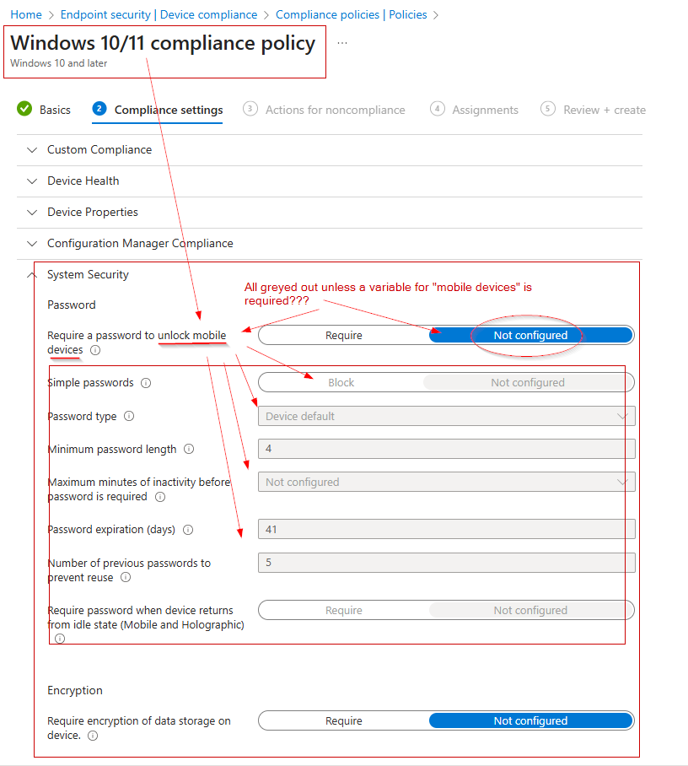
Task: Expand Configuration Manager Compliance section
Action: (x=330, y=244)
